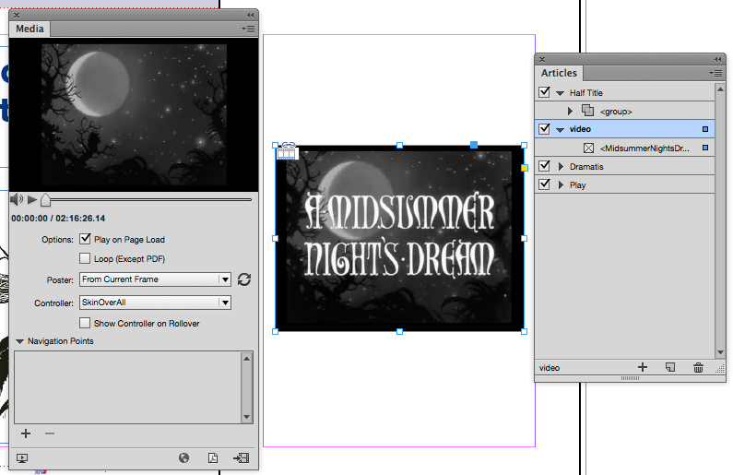Click place video or audio file icon

[x=241, y=457]
